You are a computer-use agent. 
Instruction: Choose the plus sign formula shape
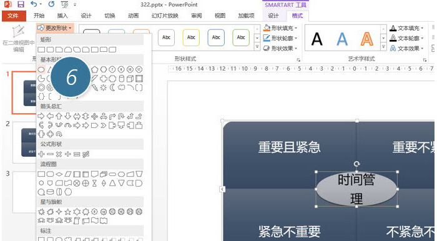click(41, 154)
